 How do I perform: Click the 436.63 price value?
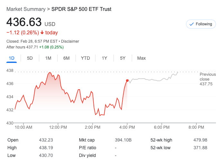(x=24, y=22)
